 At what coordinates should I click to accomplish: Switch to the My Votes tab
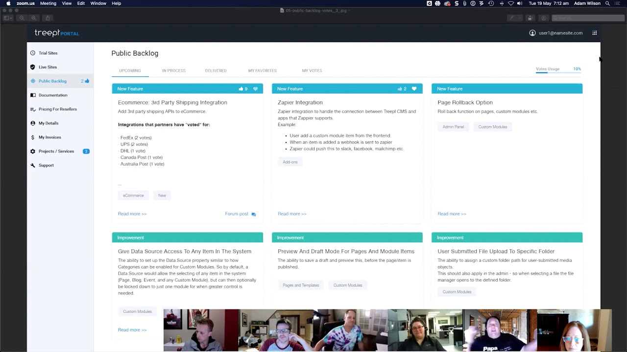tap(312, 70)
